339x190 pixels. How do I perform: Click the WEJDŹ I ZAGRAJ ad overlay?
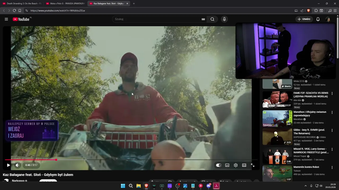tap(32, 131)
